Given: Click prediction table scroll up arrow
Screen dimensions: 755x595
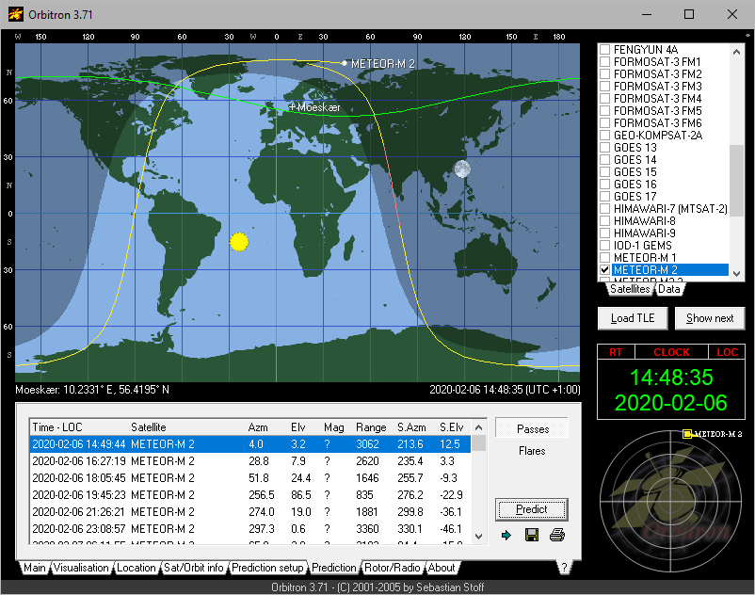Looking at the screenshot, I should [x=478, y=427].
